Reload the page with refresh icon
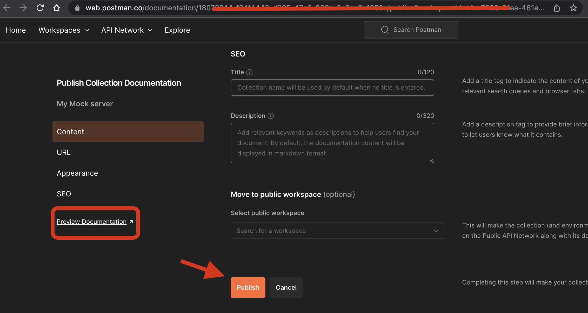 40,8
